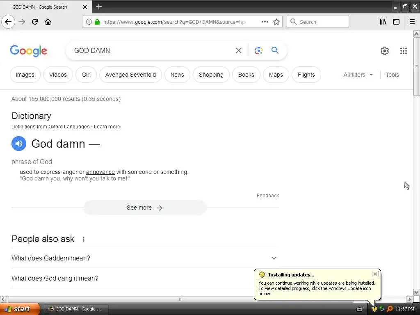The width and height of the screenshot is (420, 315).
Task: Click the horizontal scrollbar right arrow
Action: point(409,299)
